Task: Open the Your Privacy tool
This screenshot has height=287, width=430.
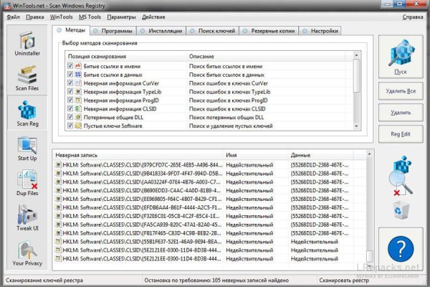Action: coord(27,253)
